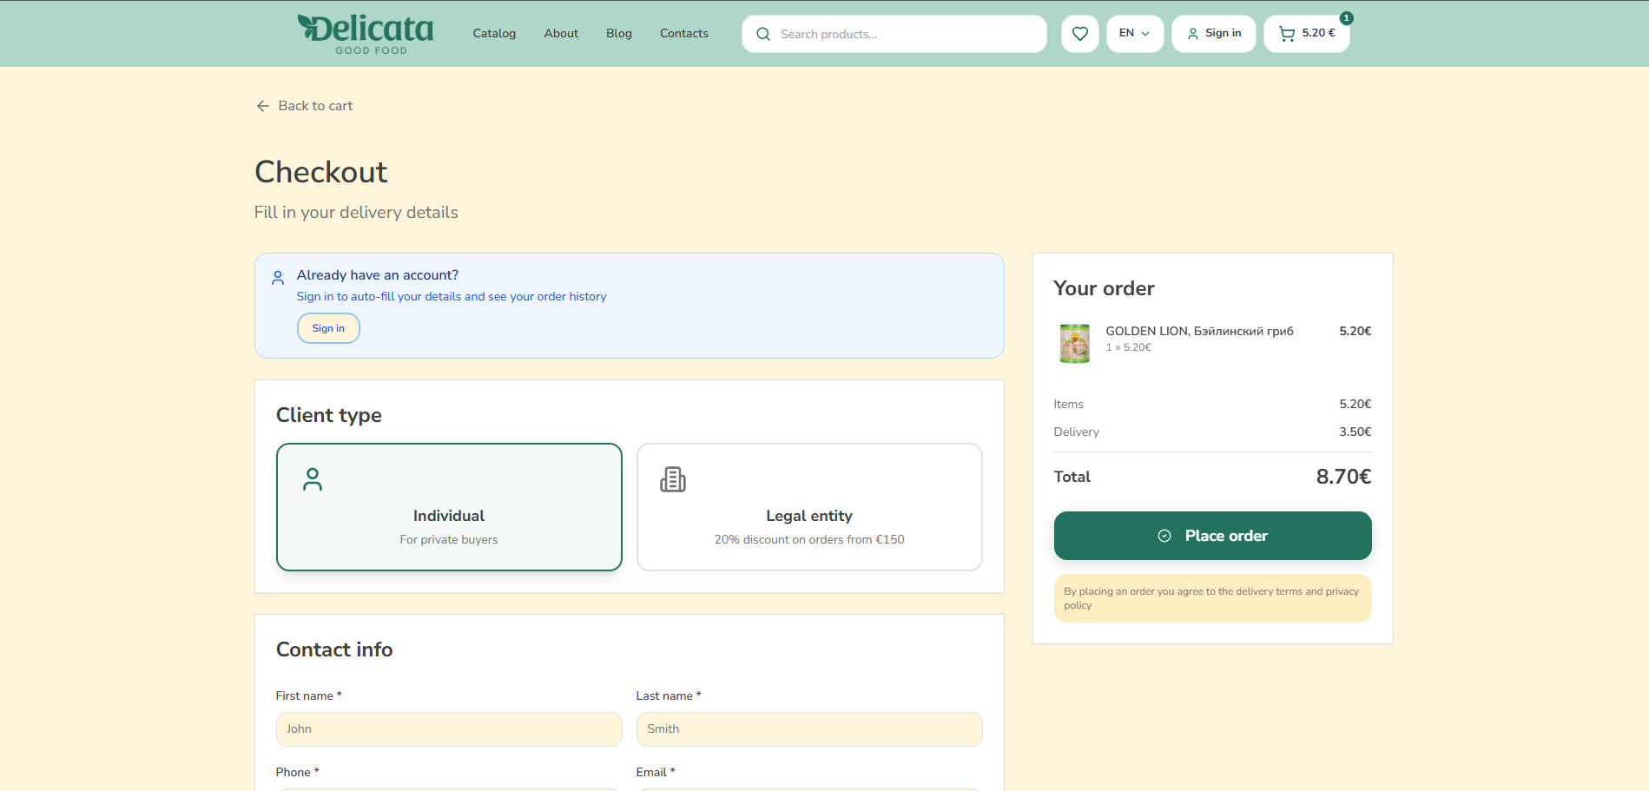This screenshot has height=791, width=1649.
Task: Click the Search products field
Action: coord(894,34)
